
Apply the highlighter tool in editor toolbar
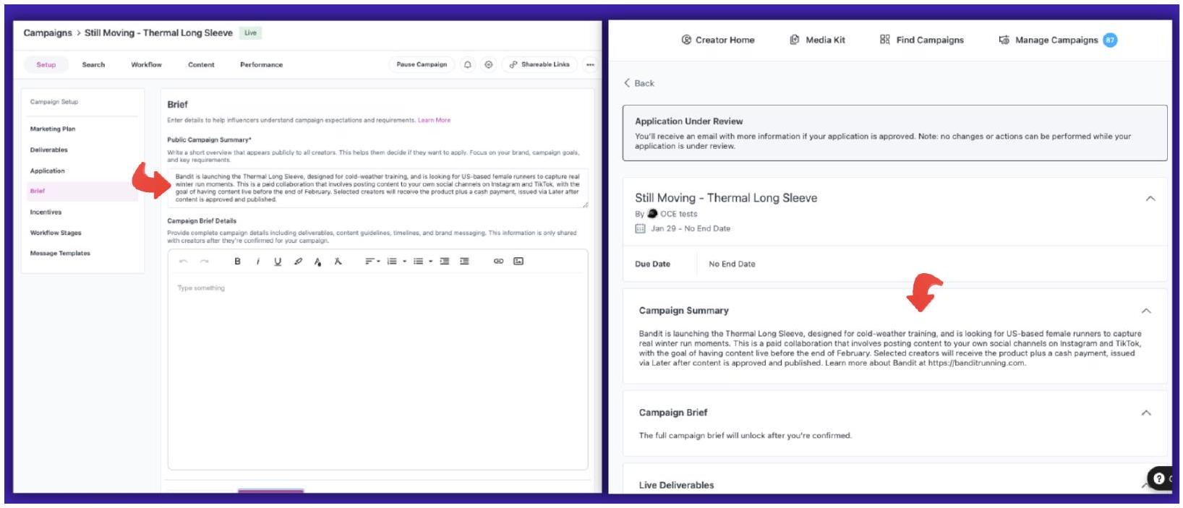298,262
